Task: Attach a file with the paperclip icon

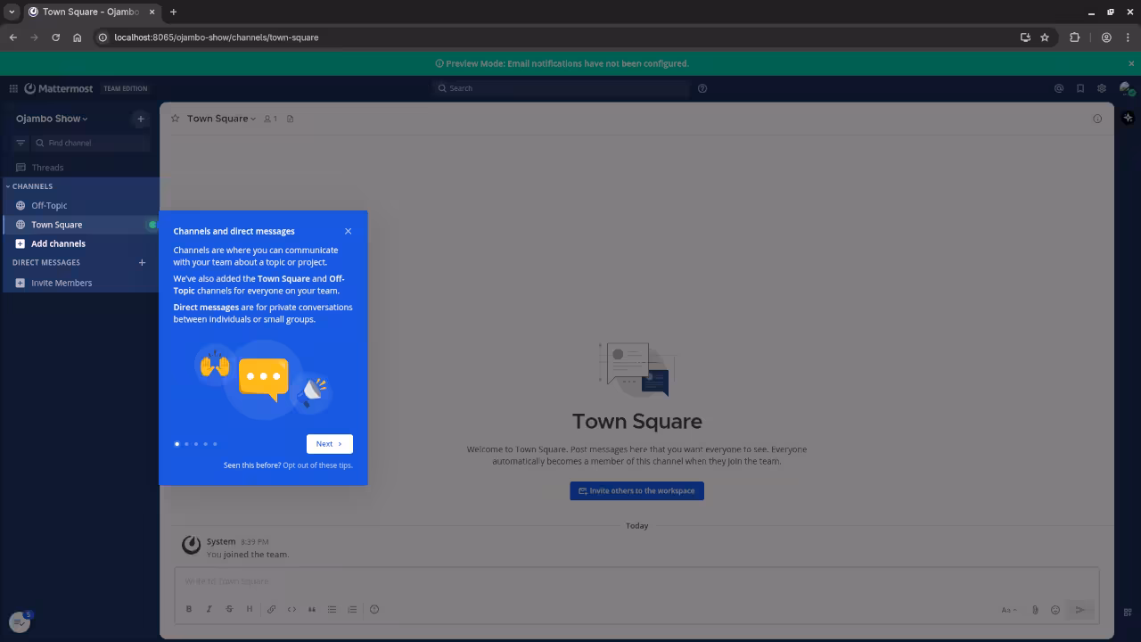Action: (x=1035, y=610)
